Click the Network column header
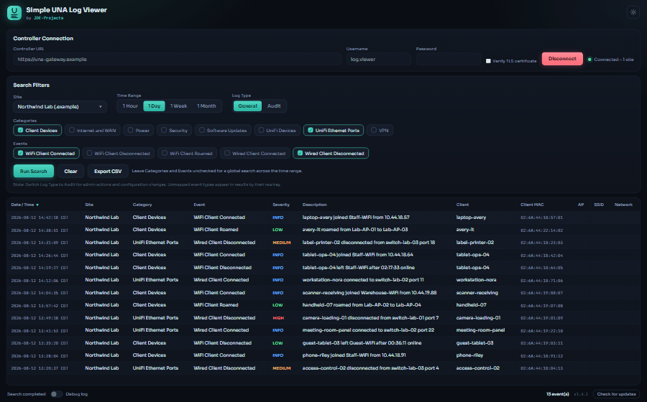647x402 pixels. (x=623, y=205)
